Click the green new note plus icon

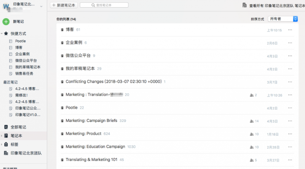tap(6, 22)
